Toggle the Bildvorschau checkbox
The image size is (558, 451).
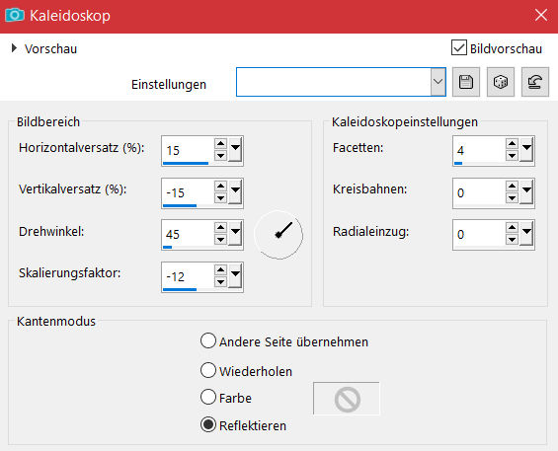click(x=459, y=47)
